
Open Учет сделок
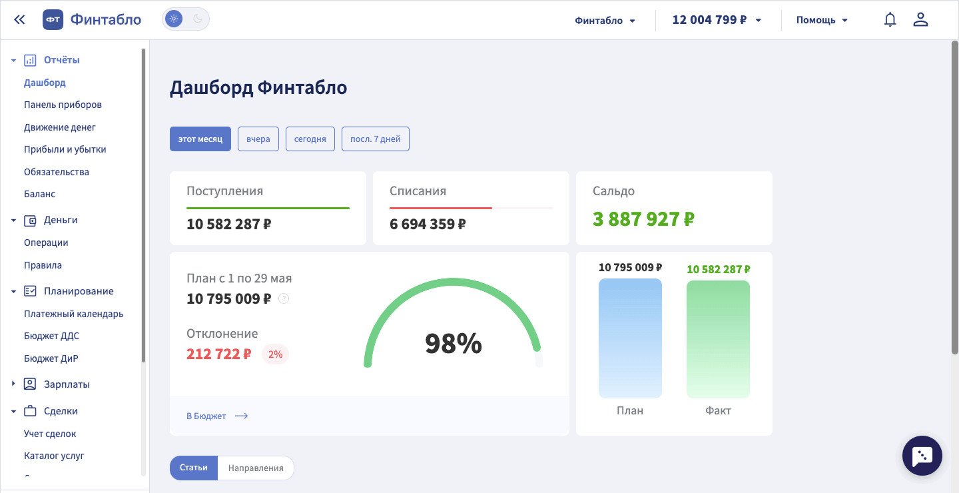[50, 434]
